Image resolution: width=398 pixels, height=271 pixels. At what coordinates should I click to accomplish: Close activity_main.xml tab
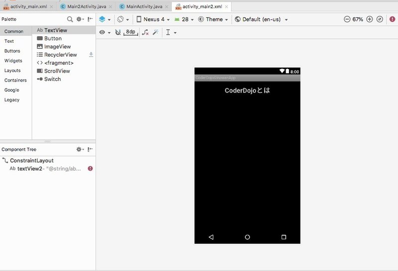point(52,6)
